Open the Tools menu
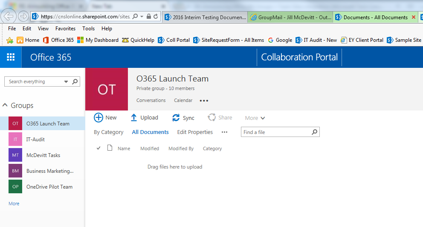Image resolution: width=423 pixels, height=227 pixels. pos(89,29)
